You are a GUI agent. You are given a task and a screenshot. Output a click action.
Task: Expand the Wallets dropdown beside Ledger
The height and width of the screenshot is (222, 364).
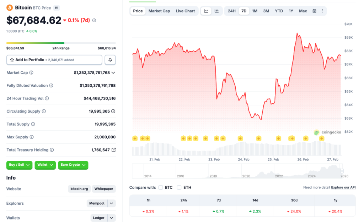click(111, 218)
